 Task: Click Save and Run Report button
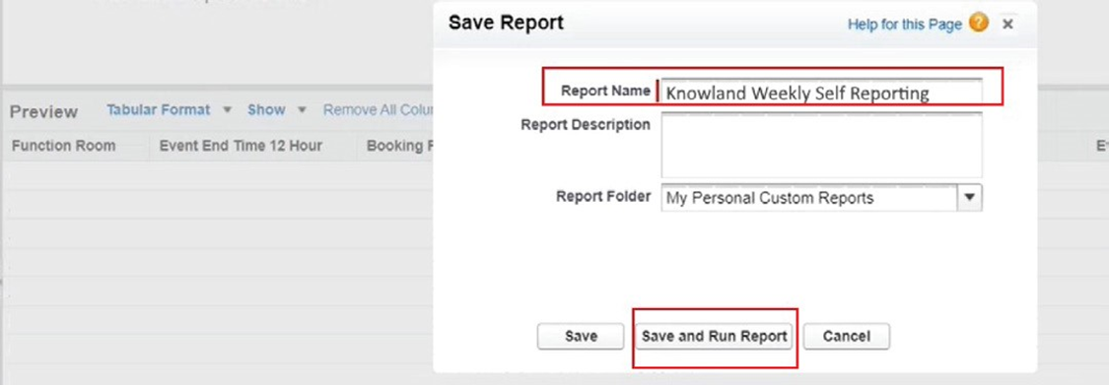pos(715,336)
